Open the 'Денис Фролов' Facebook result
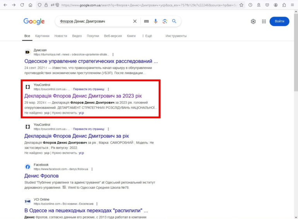The image size is (298, 219). click(42, 176)
